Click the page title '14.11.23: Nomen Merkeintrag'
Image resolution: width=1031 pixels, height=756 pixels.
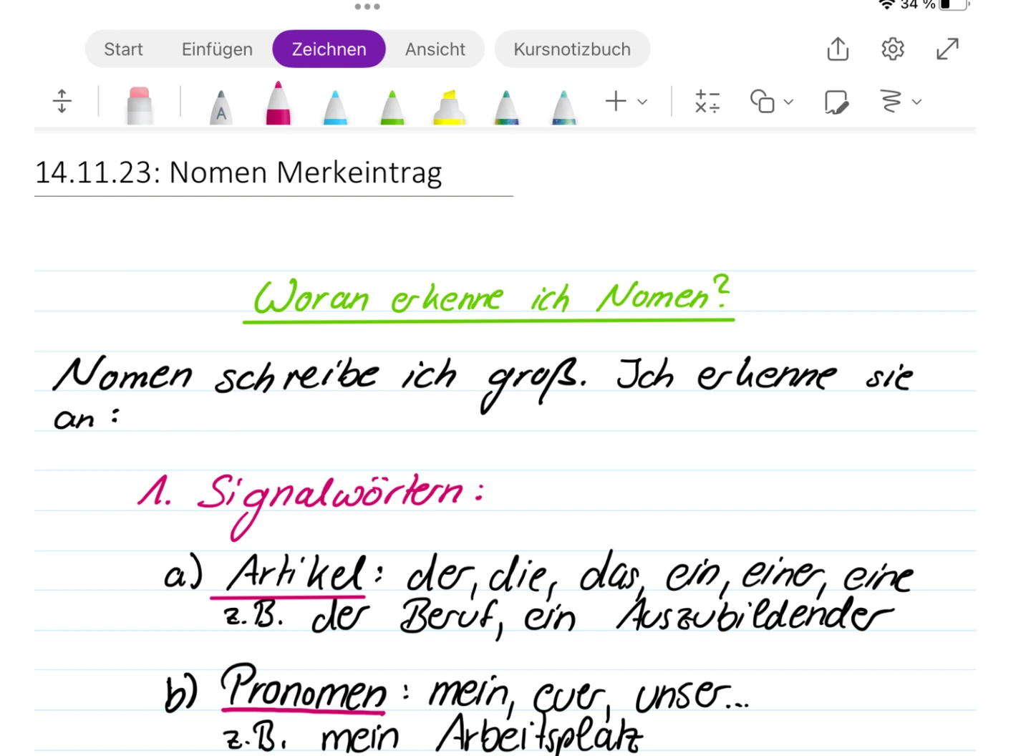[x=238, y=173]
